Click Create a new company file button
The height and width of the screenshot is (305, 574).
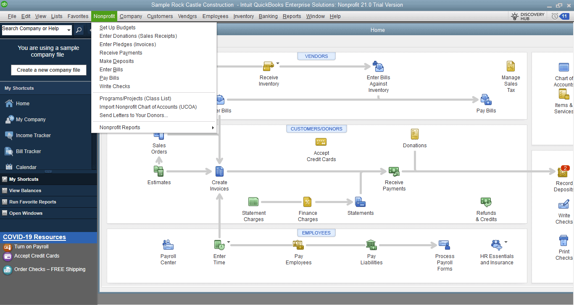coord(48,70)
